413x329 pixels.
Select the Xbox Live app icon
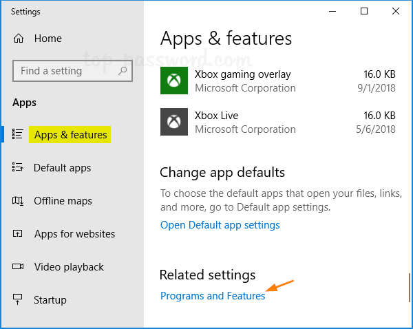point(174,122)
